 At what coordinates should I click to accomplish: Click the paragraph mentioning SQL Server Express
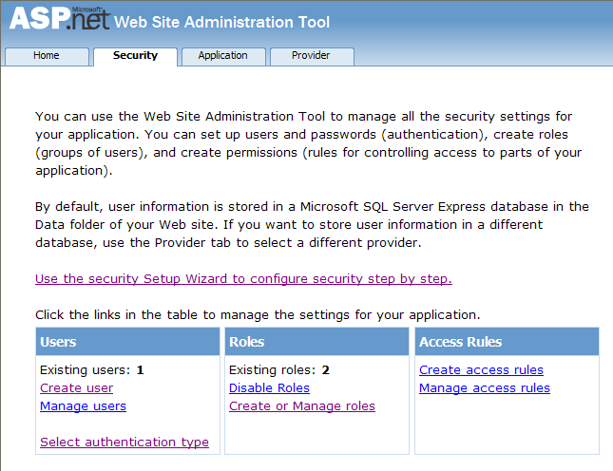312,225
